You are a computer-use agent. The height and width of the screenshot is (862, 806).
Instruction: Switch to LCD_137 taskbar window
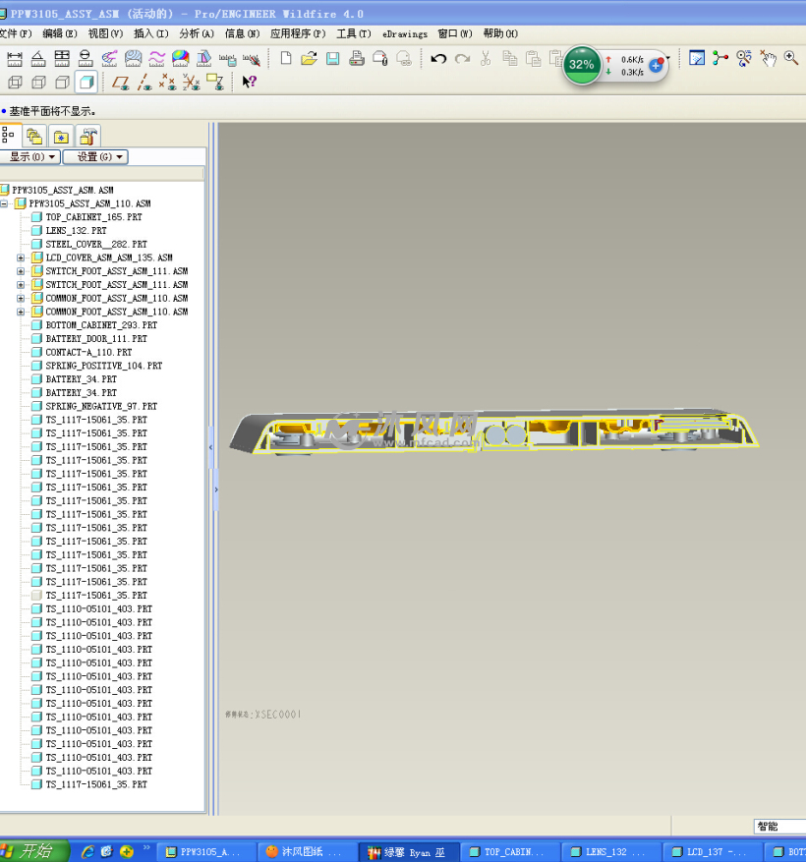(713, 852)
